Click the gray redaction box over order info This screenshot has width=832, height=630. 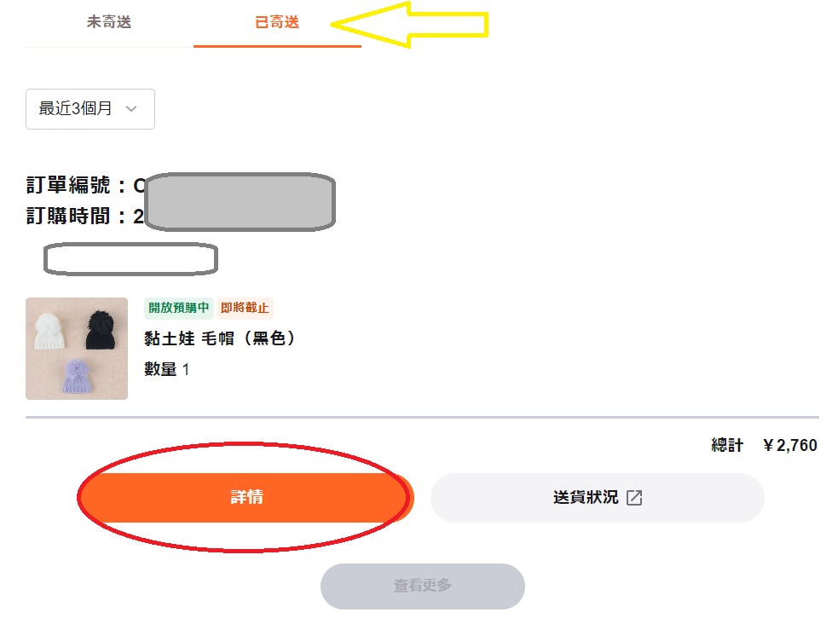point(240,202)
